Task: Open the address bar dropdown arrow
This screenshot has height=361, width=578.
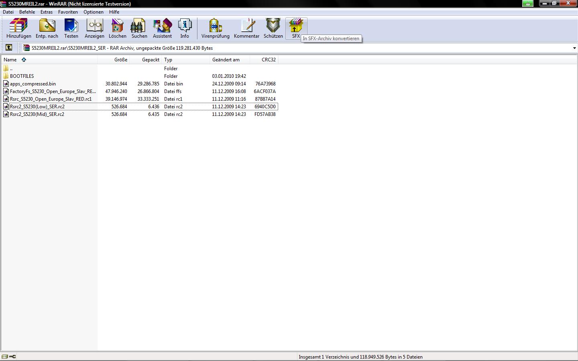Action: (x=574, y=48)
